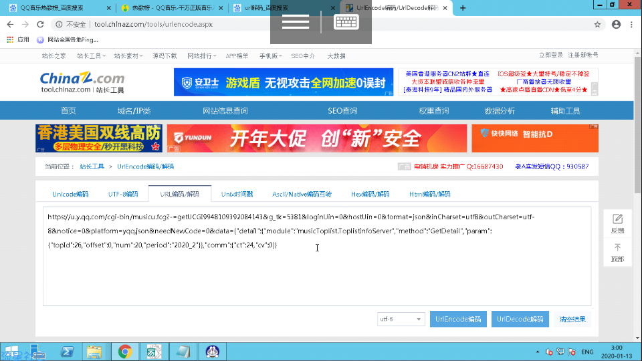The height and width of the screenshot is (361, 642).
Task: Click the ChinaZ.com logo
Action: pos(82,82)
